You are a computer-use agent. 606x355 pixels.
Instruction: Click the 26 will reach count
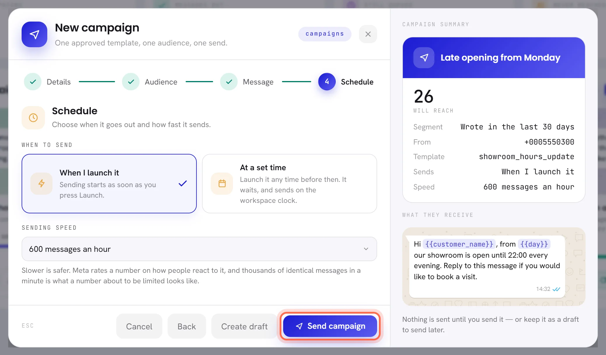(x=424, y=96)
